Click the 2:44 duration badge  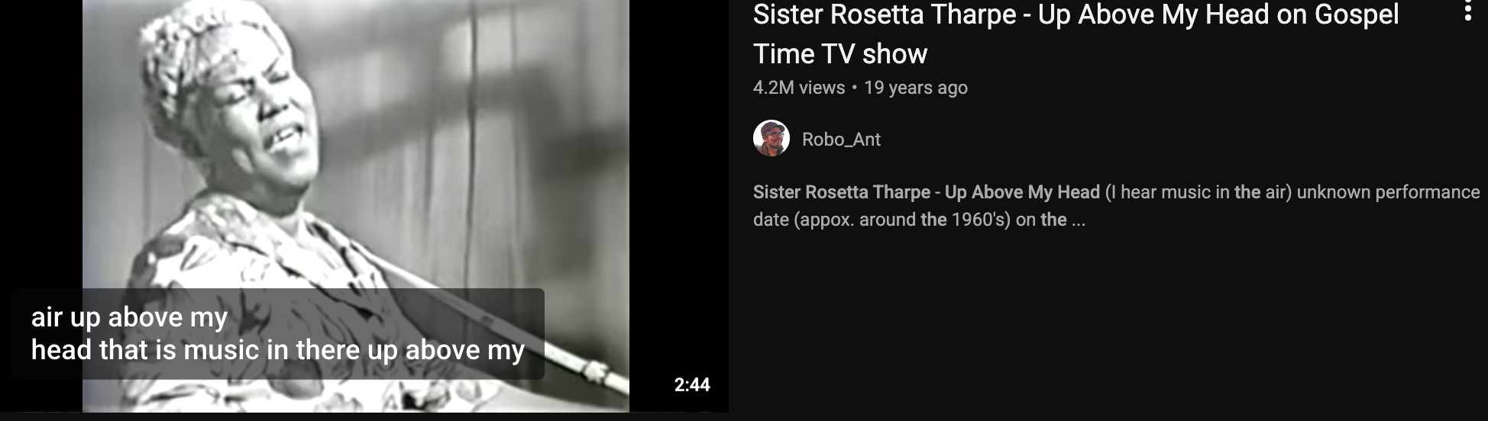[692, 384]
